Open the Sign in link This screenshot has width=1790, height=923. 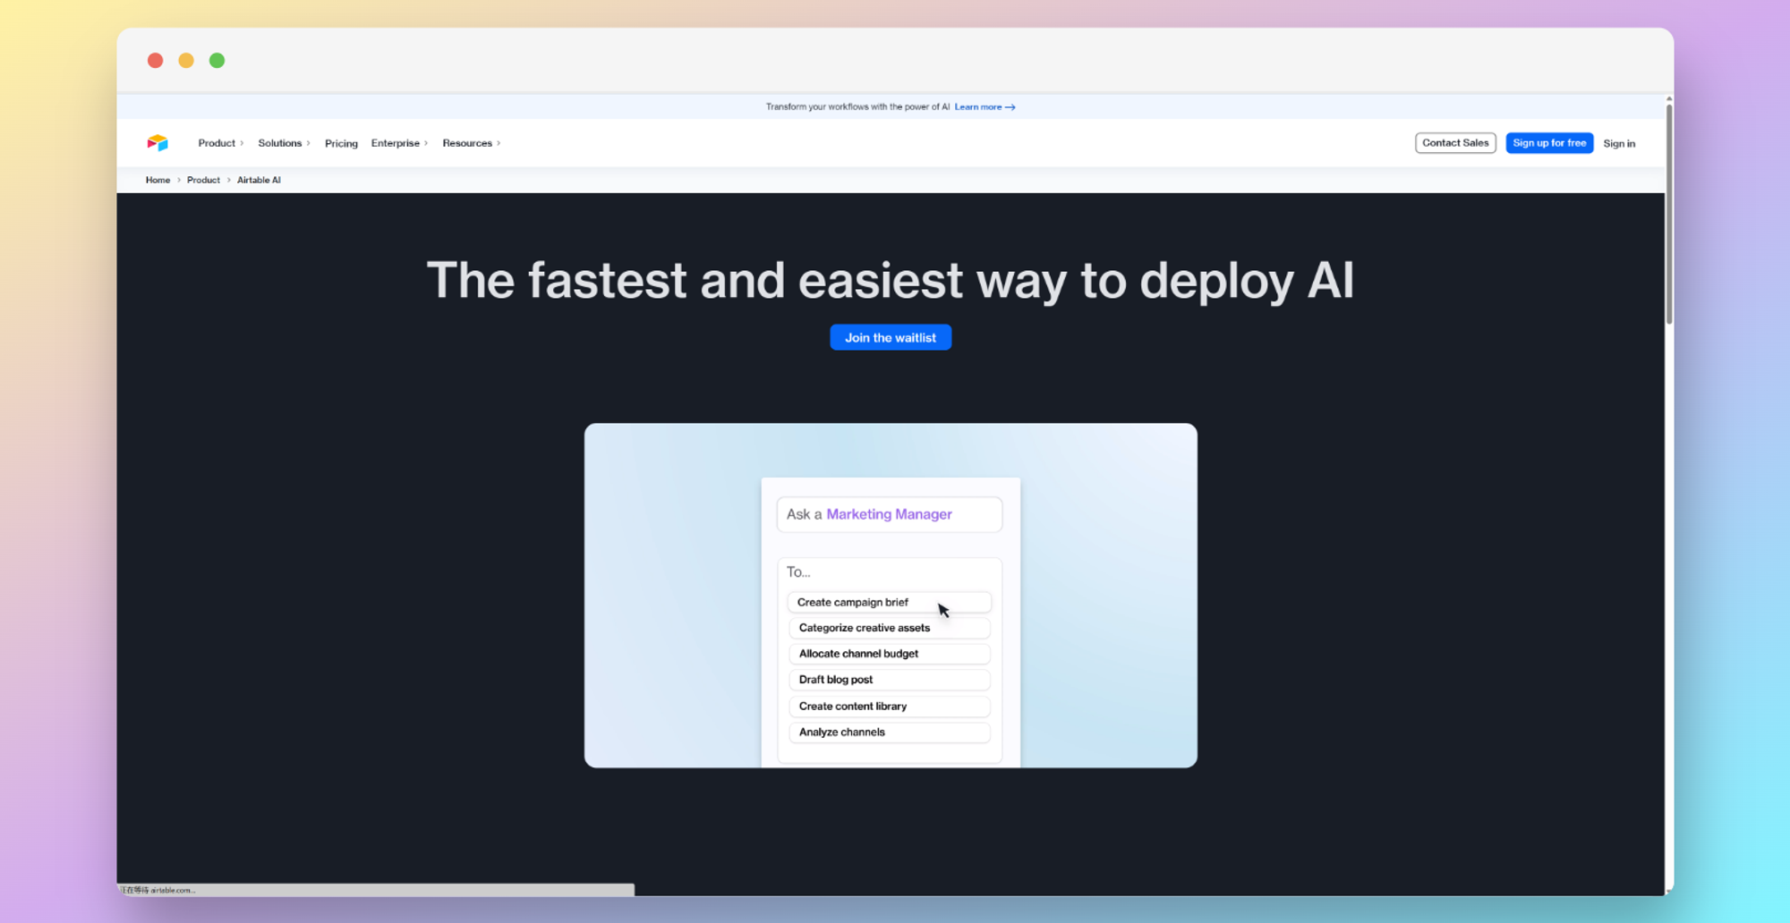(1618, 143)
